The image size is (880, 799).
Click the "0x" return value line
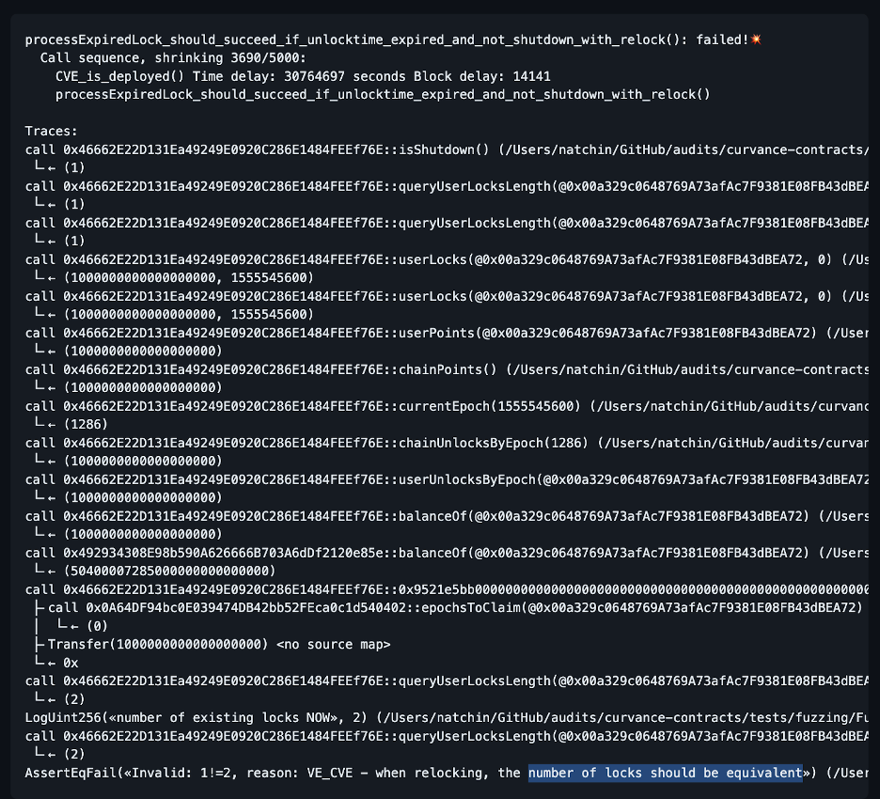(71, 663)
